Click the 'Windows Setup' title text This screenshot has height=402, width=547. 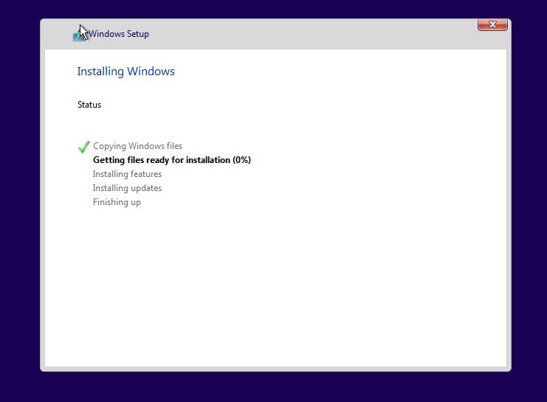(x=119, y=34)
